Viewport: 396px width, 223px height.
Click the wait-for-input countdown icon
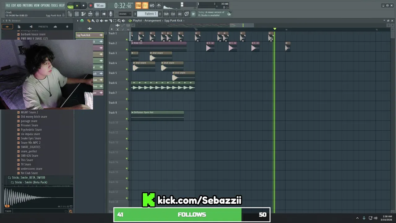tap(145, 6)
